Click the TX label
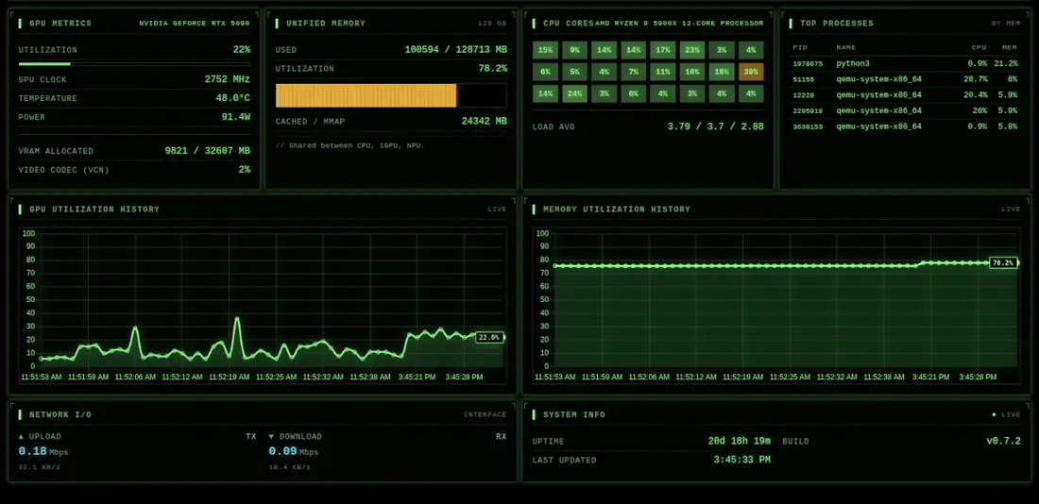This screenshot has width=1039, height=504. (x=251, y=436)
